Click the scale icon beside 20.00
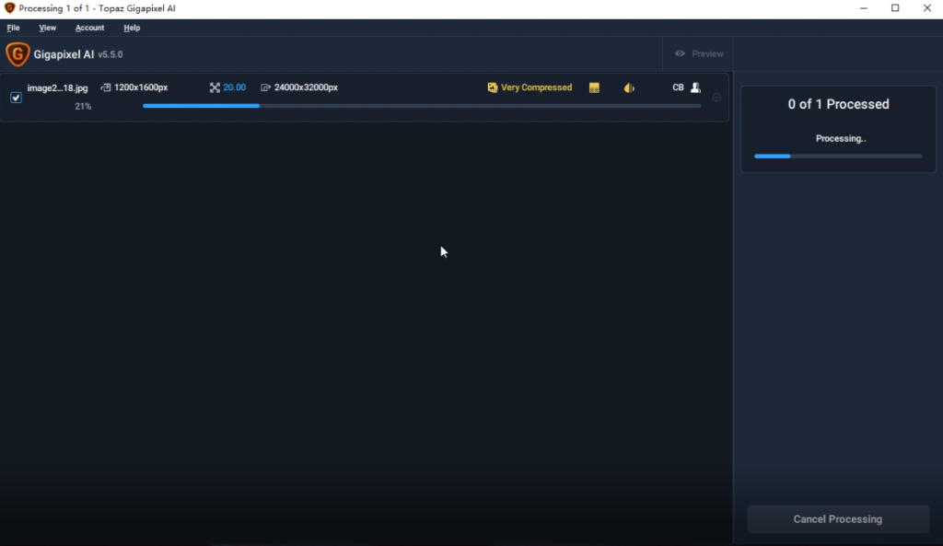This screenshot has height=546, width=943. pyautogui.click(x=215, y=87)
